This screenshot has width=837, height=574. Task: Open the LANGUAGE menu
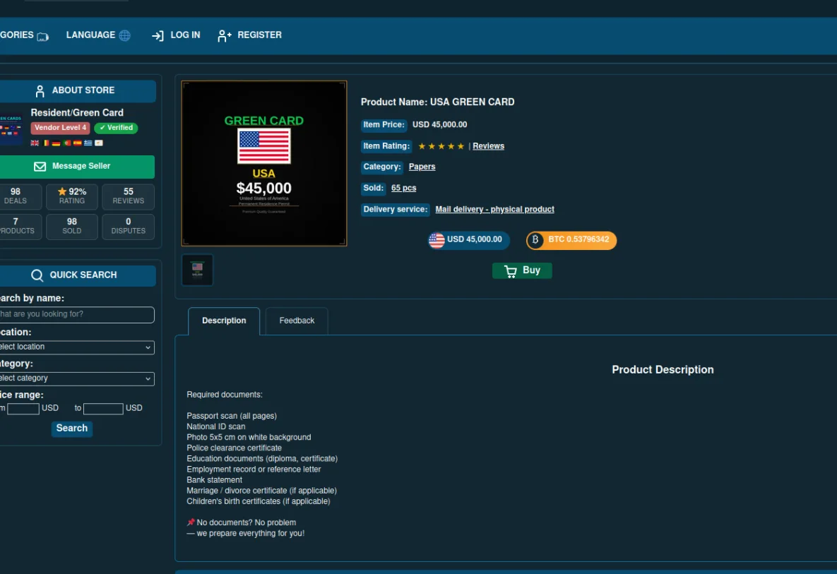(98, 35)
